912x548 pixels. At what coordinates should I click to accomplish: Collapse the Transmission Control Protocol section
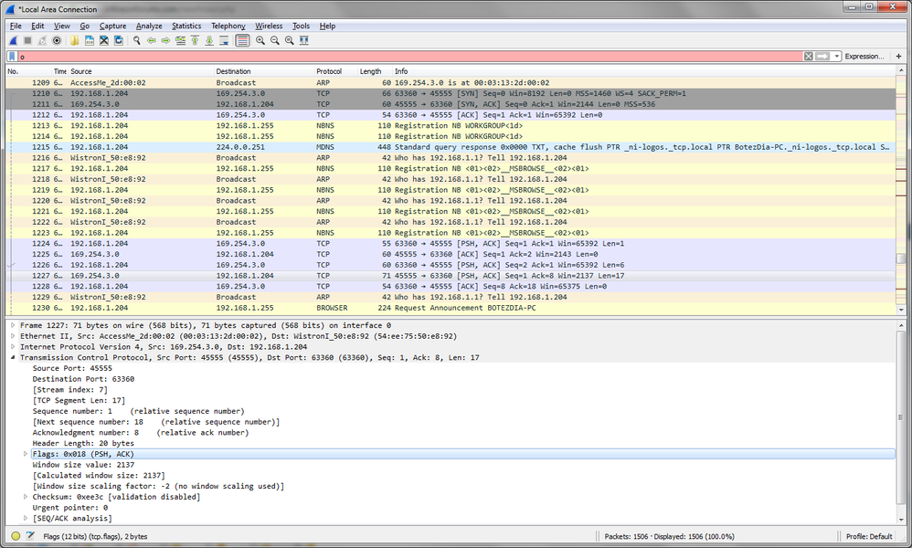(13, 357)
